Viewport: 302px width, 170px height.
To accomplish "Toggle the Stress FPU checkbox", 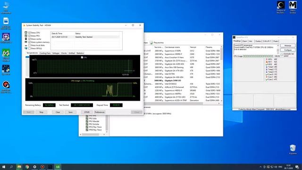I will (x=29, y=36).
